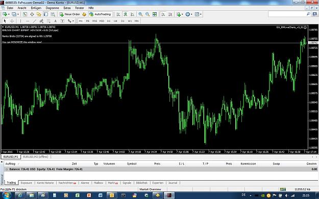
Task: Click the Neue Order button
Action: point(69,14)
